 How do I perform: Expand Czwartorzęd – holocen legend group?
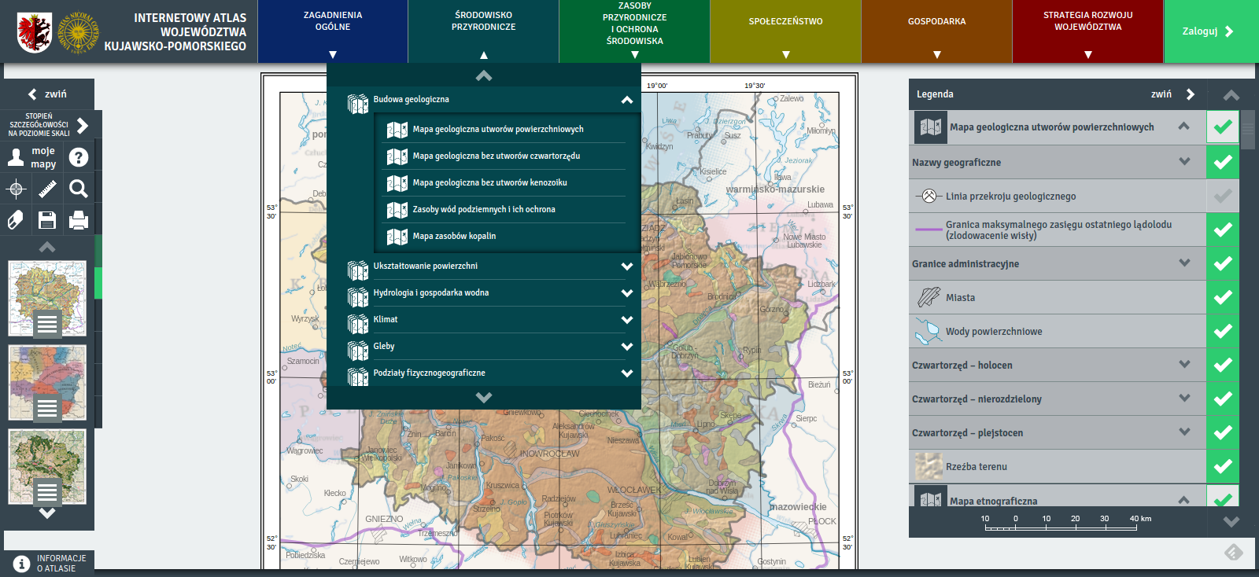(1184, 365)
